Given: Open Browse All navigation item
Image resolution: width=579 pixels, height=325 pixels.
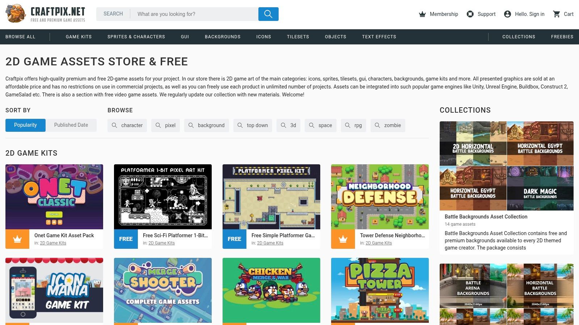Looking at the screenshot, I should (x=20, y=37).
